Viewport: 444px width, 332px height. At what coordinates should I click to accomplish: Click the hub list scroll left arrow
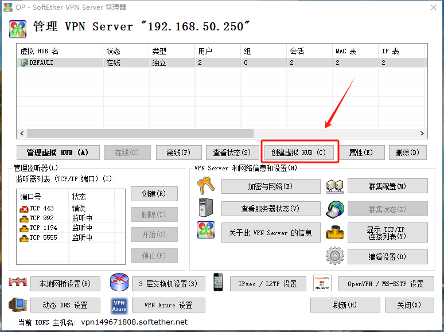pyautogui.click(x=22, y=133)
